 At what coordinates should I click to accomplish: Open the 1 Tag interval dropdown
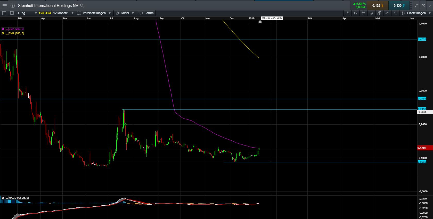(x=27, y=13)
